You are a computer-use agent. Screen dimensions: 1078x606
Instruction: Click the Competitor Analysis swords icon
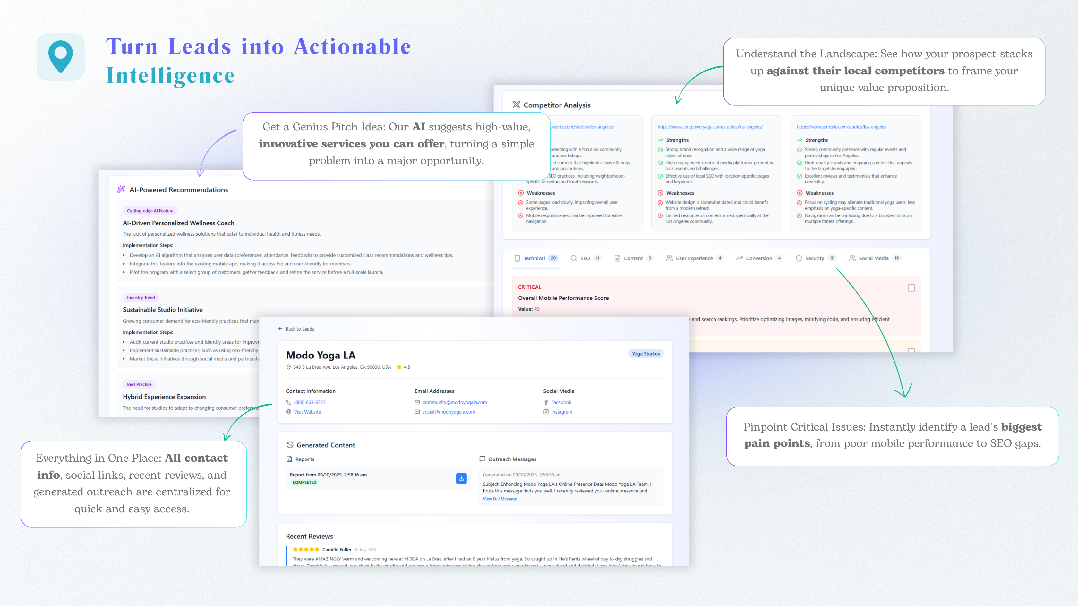tap(516, 105)
